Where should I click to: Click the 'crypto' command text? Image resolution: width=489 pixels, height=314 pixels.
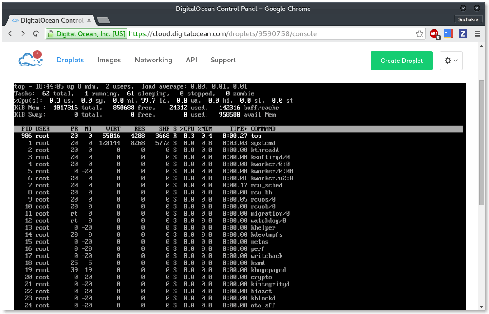click(261, 277)
